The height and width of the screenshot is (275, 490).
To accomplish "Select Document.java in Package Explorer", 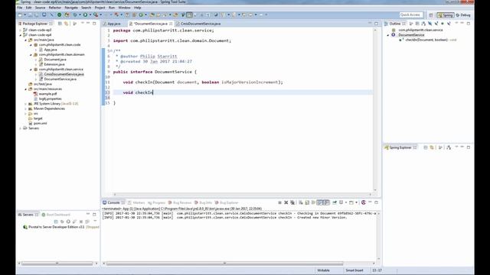I will [55, 60].
